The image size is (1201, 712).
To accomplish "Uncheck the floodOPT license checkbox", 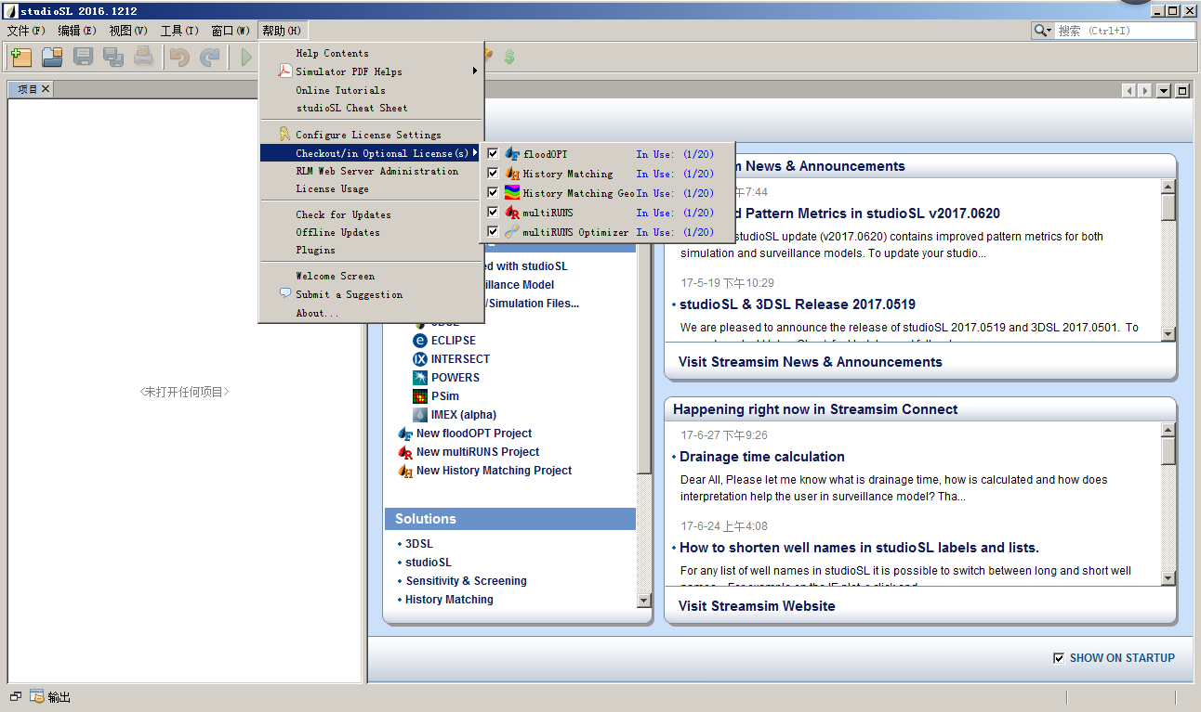I will 493,154.
